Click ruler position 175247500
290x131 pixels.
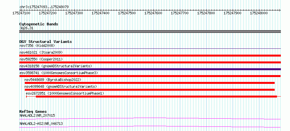(127, 13)
